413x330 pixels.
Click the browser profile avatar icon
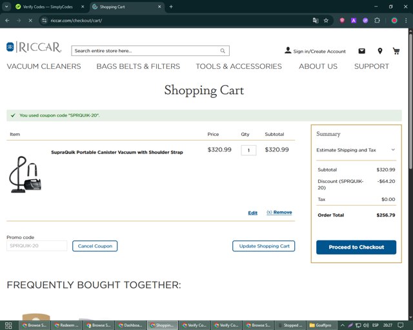[x=394, y=20]
